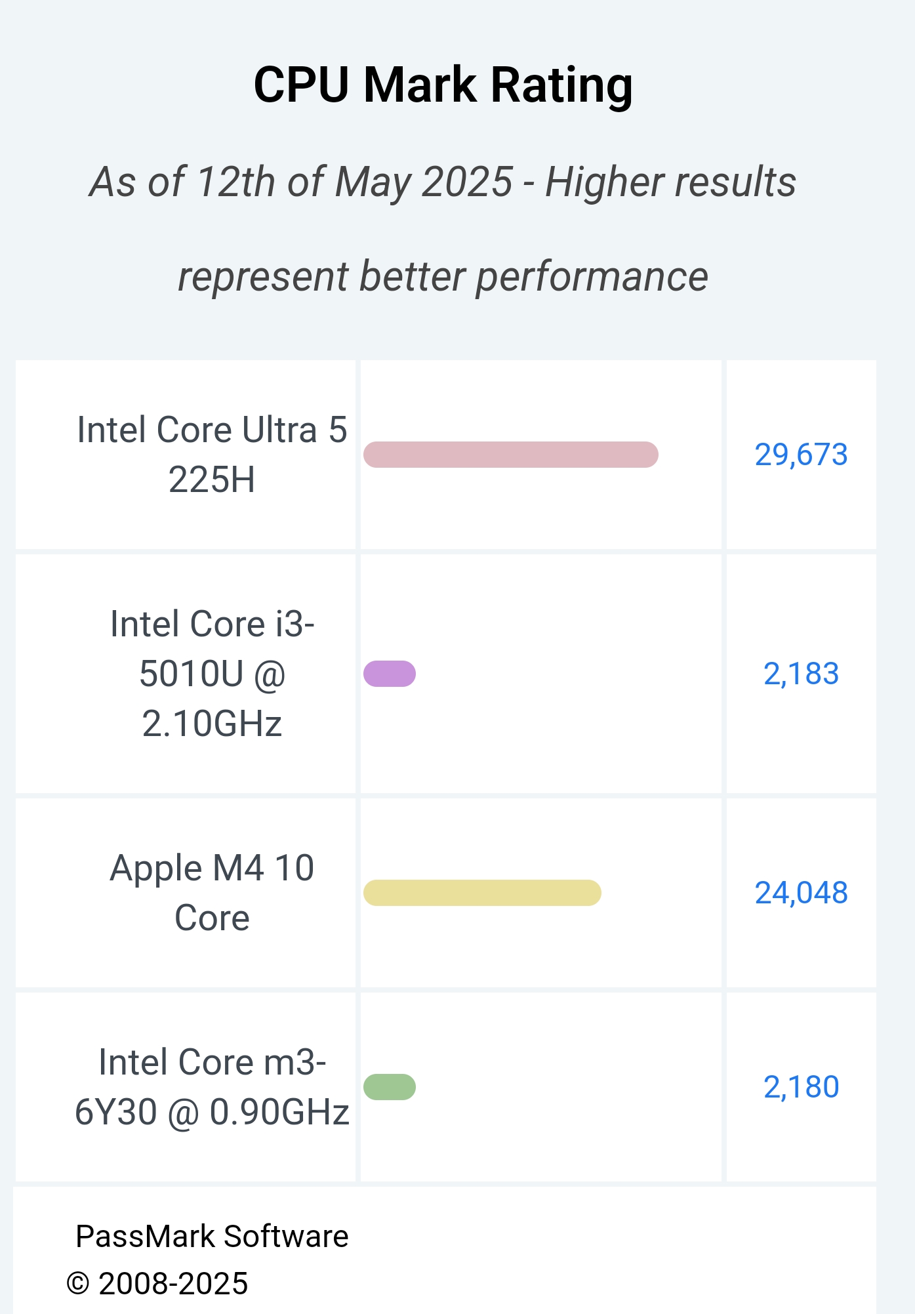Click the 'represent better performance' subtitle line
The width and height of the screenshot is (915, 1314).
443,276
